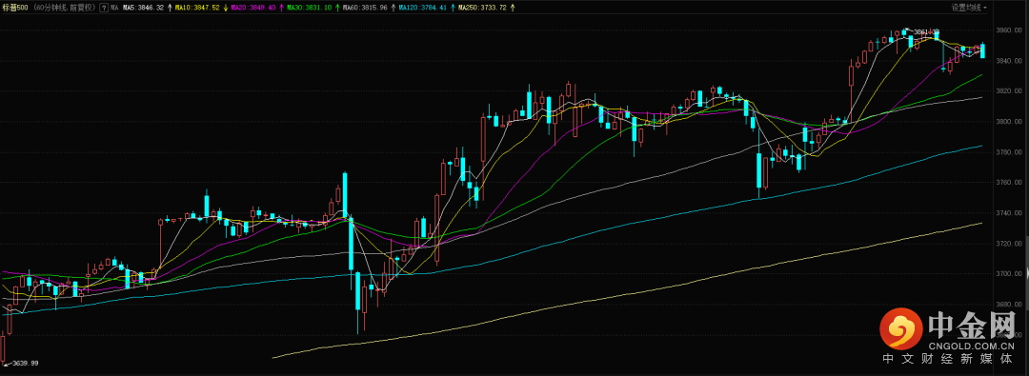Click the MA5 up arrow indicator
The image size is (1029, 376).
(x=170, y=8)
